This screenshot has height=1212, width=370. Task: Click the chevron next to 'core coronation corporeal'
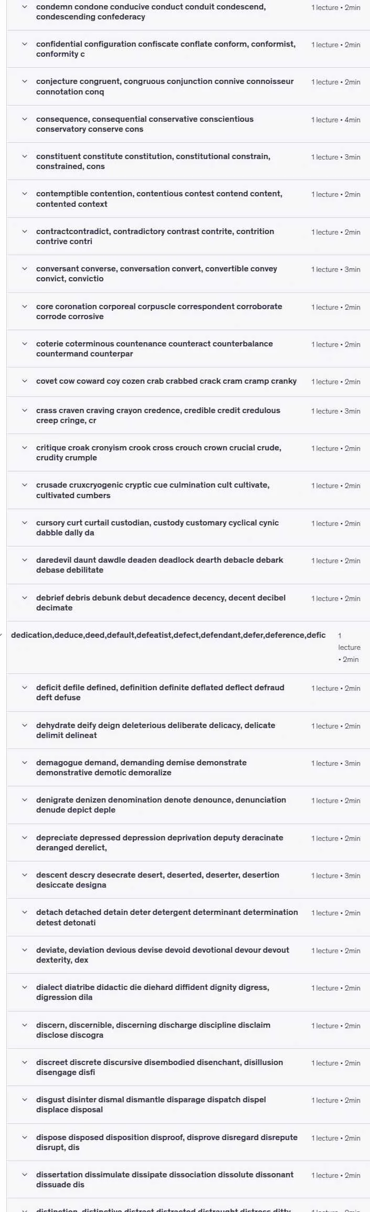[24, 307]
